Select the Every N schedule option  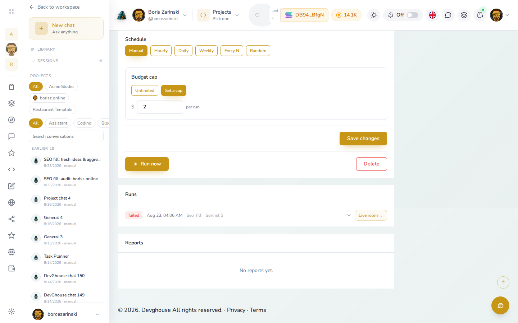232,51
